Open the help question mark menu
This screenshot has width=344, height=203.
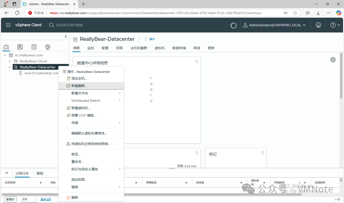coord(335,25)
